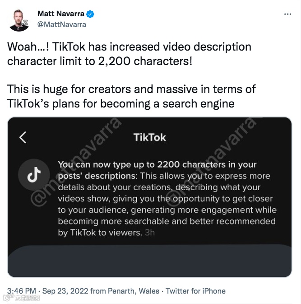Click the TikTok header title in screenshot

click(150, 137)
